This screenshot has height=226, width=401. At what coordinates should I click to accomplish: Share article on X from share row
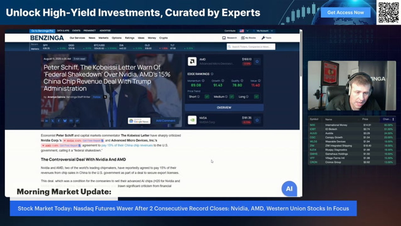point(52,121)
